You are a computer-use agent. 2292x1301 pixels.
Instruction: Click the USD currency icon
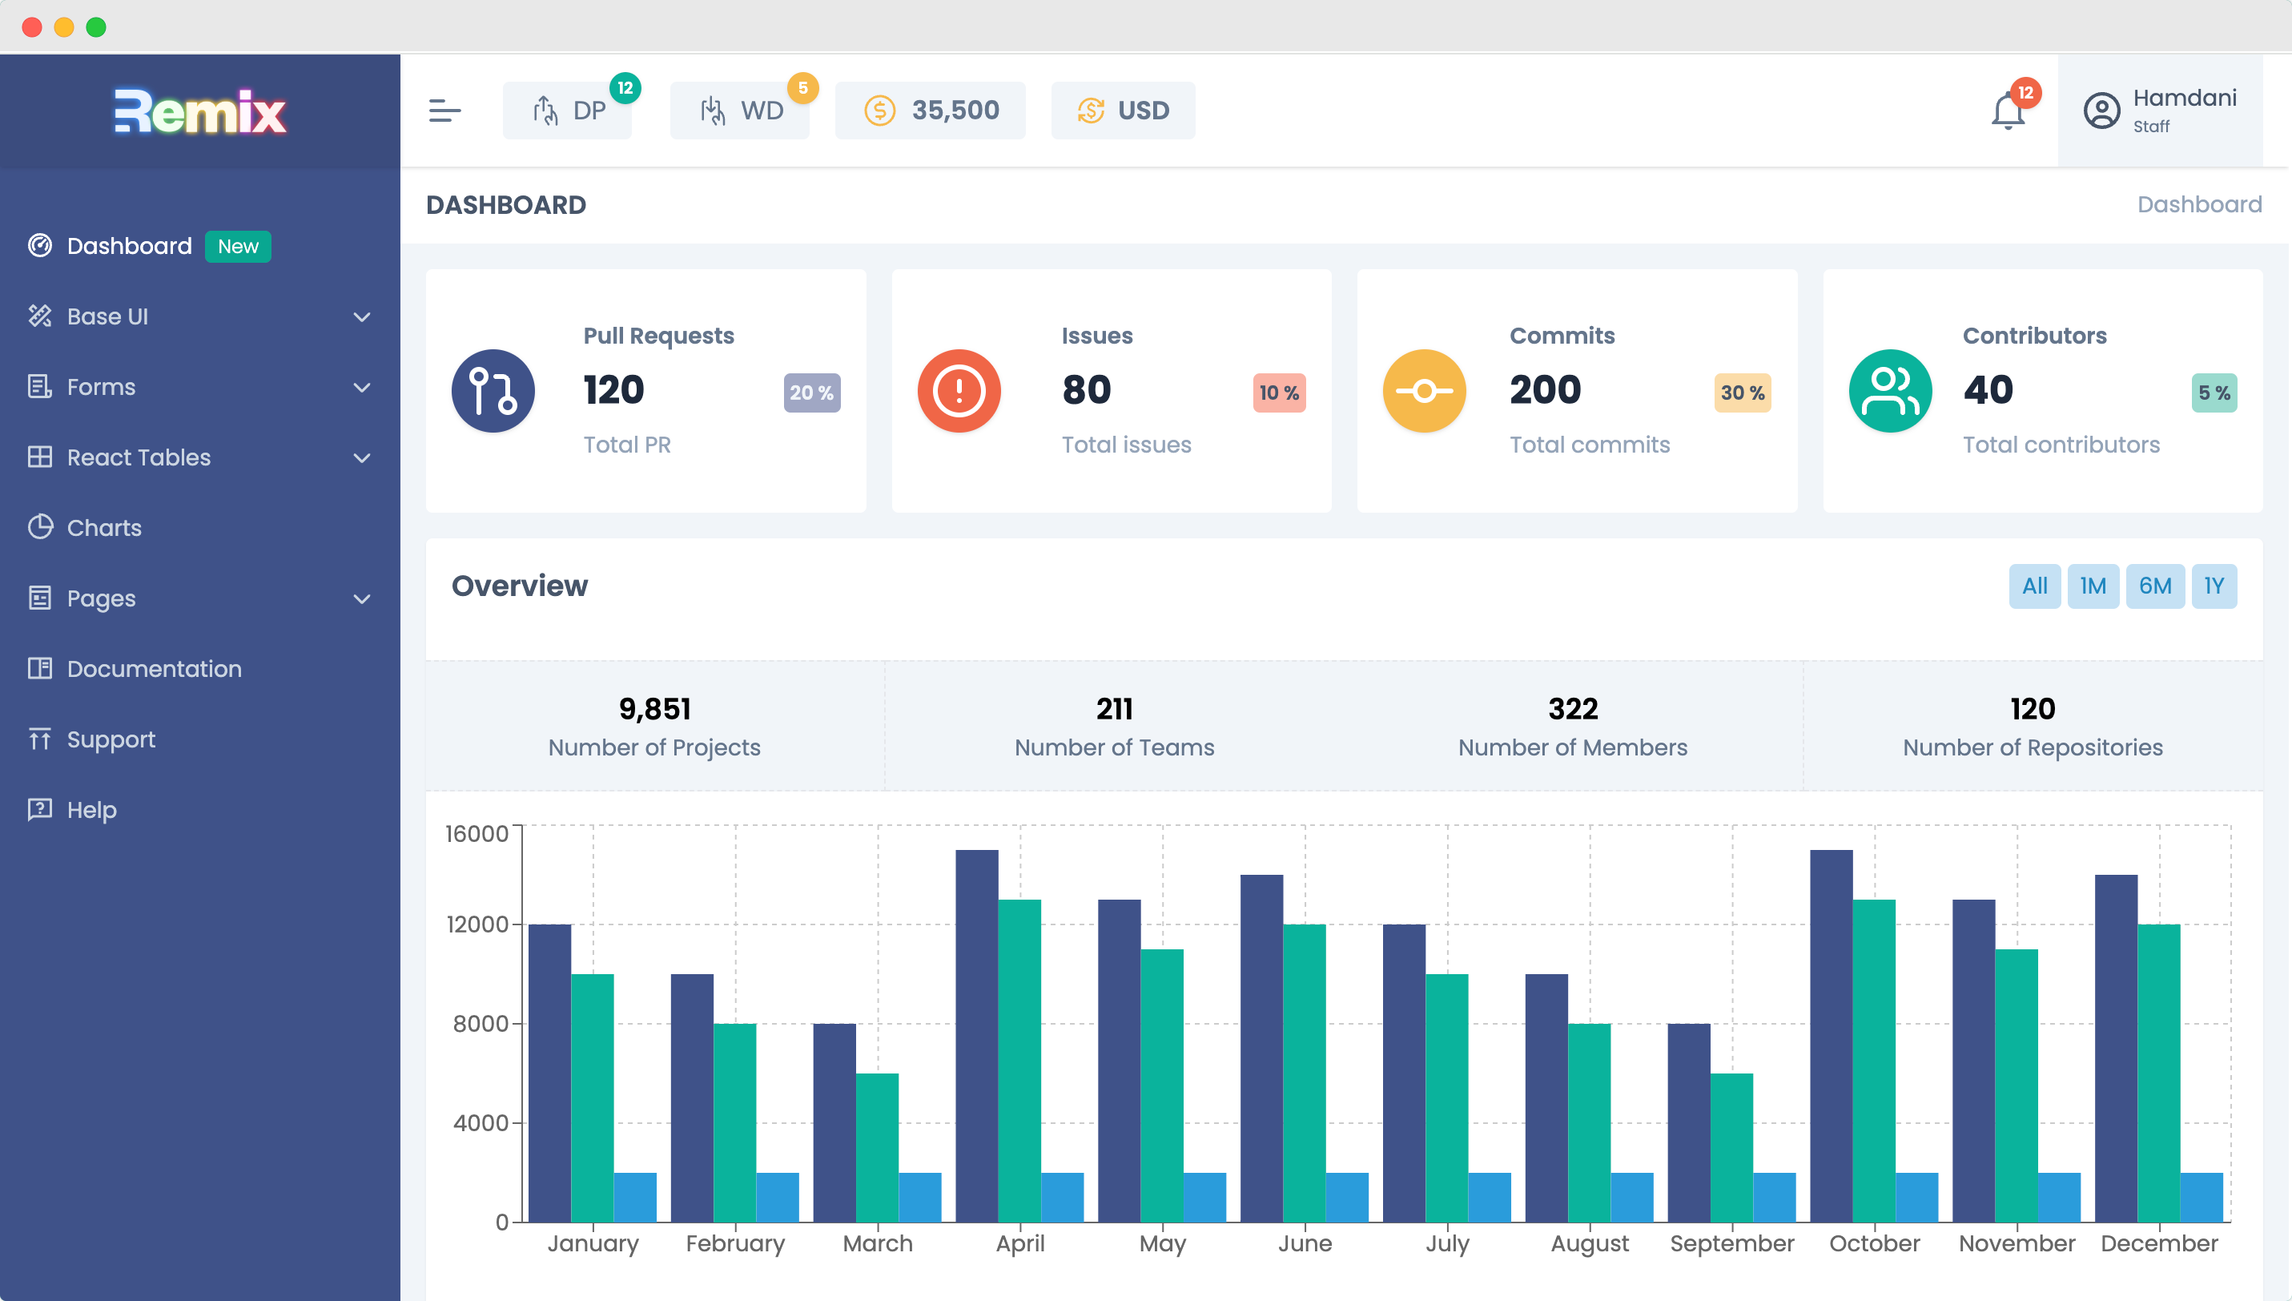coord(1089,109)
